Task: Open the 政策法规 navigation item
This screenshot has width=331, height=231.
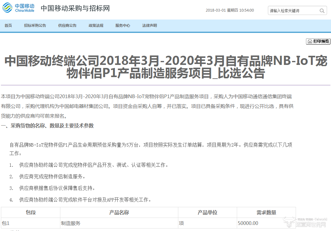Action: pos(96,26)
